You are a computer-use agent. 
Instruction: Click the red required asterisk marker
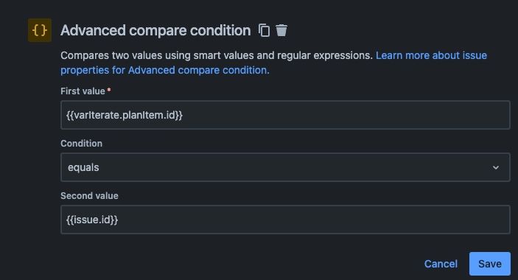(109, 90)
